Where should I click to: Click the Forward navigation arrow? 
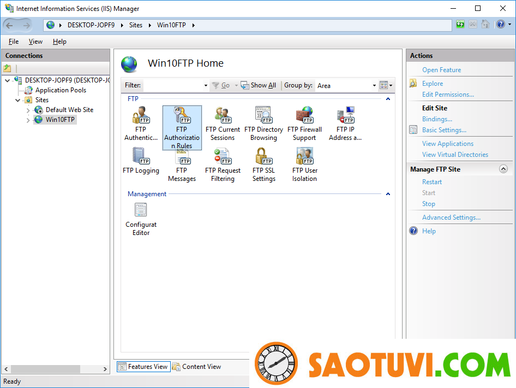[26, 25]
